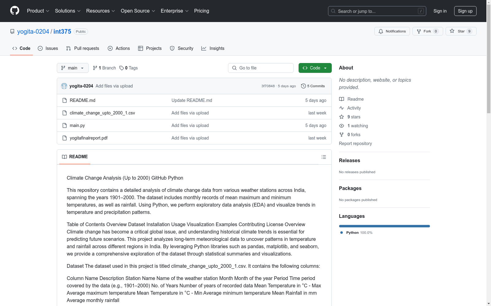
Task: Click the Python language color dot
Action: (x=342, y=233)
